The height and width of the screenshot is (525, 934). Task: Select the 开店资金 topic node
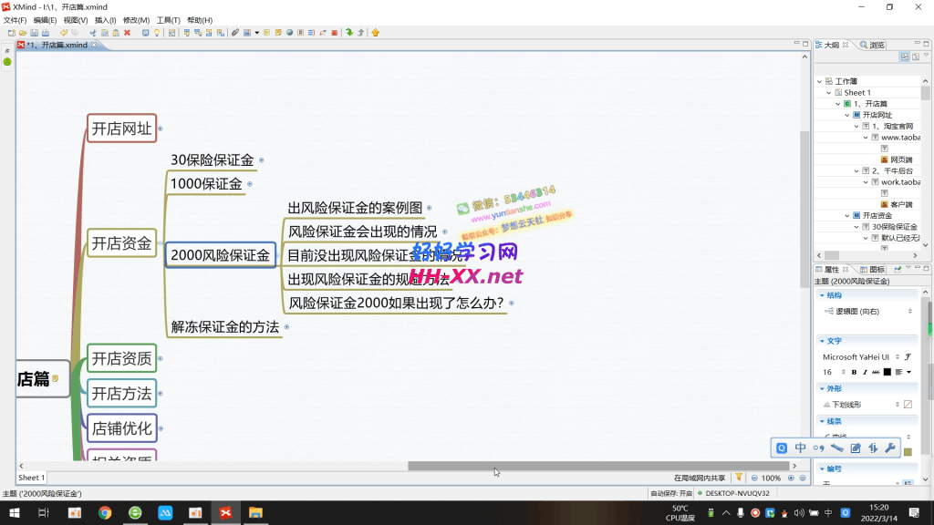[122, 242]
